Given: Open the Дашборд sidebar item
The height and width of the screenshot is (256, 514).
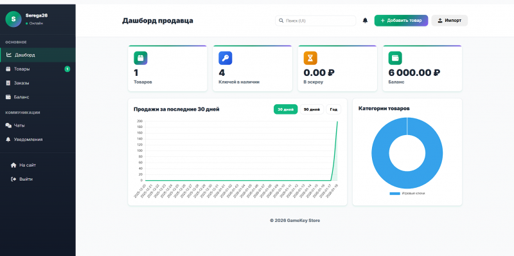Looking at the screenshot, I should [x=38, y=55].
